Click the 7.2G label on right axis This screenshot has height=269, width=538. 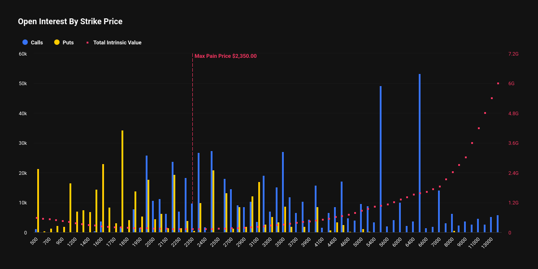point(513,54)
